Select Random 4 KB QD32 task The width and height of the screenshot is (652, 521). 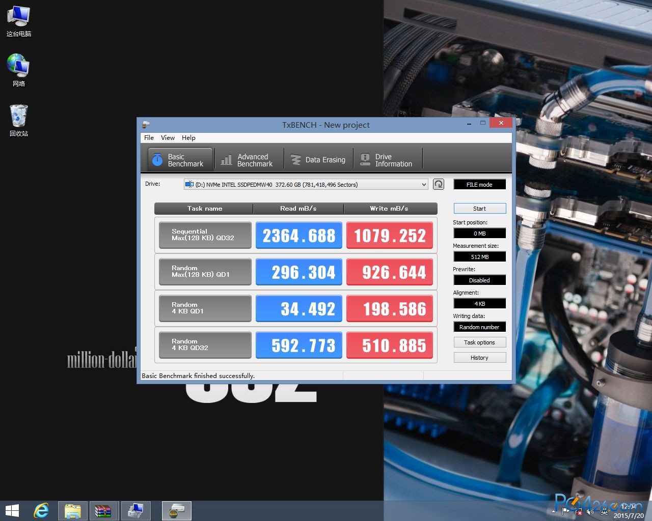pyautogui.click(x=205, y=344)
